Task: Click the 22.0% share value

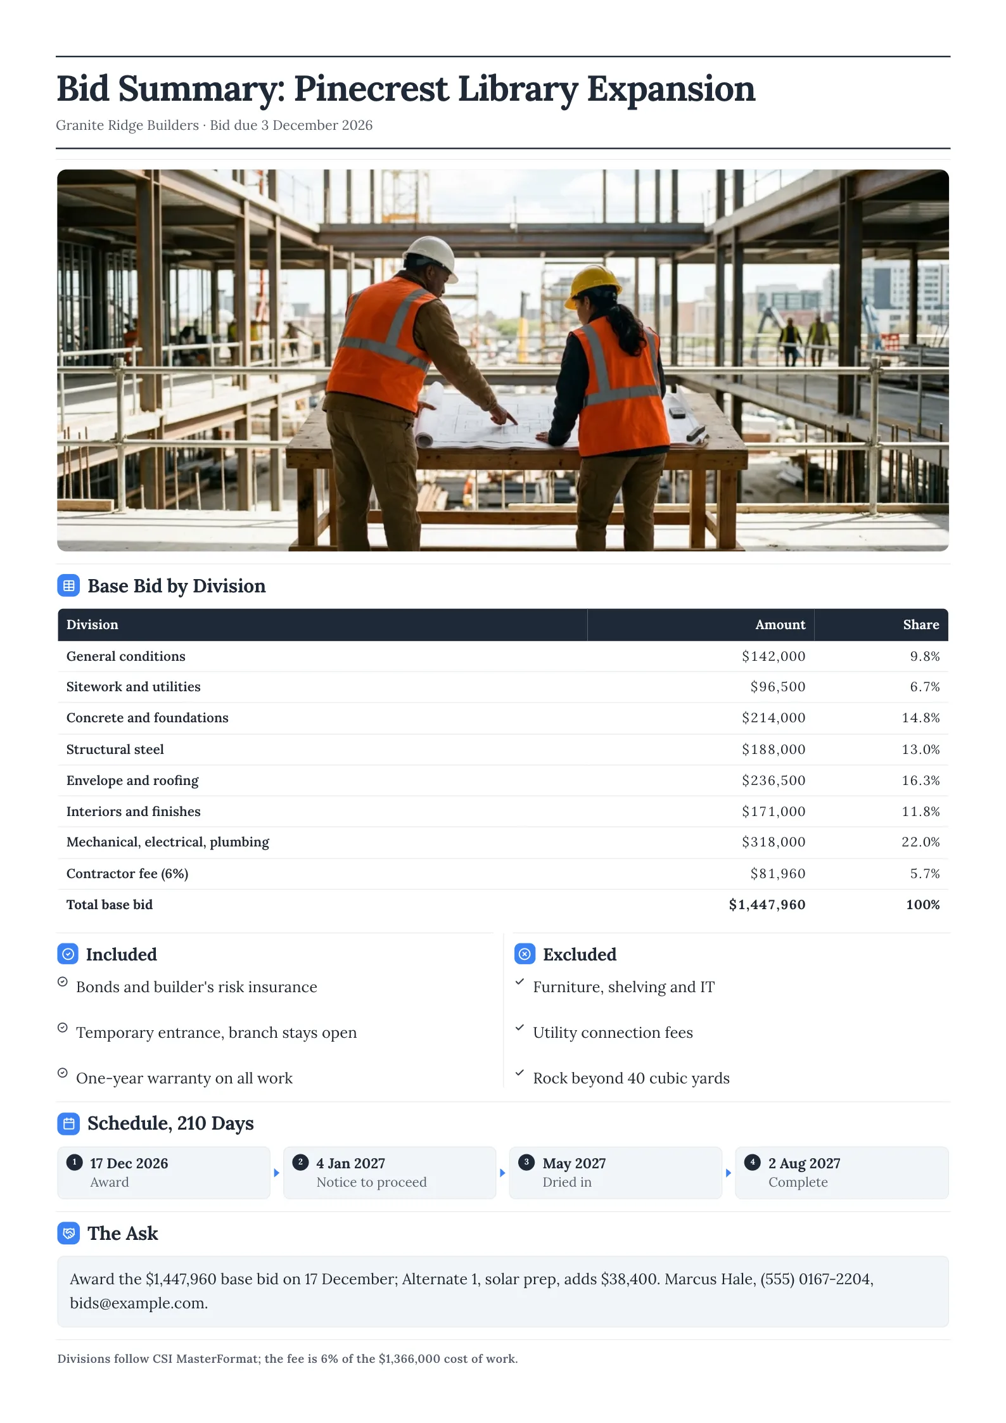Action: click(x=920, y=842)
